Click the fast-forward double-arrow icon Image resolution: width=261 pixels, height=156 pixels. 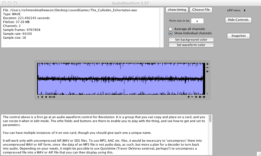point(54,97)
